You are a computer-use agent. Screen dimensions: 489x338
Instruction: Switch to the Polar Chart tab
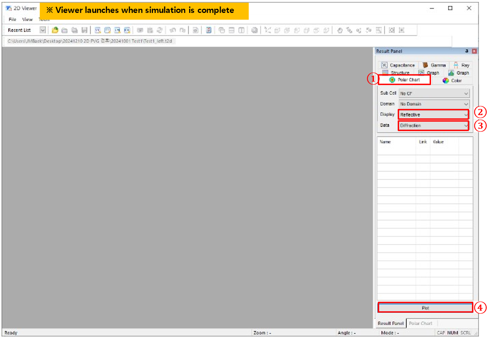[405, 80]
